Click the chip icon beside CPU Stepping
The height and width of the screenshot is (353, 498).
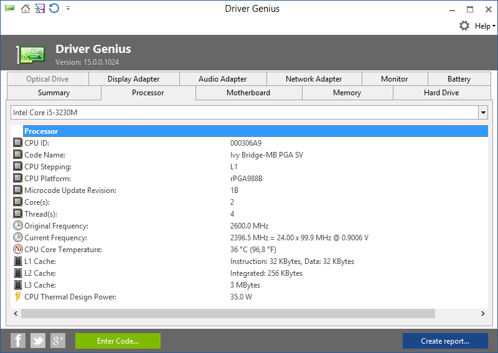(18, 166)
